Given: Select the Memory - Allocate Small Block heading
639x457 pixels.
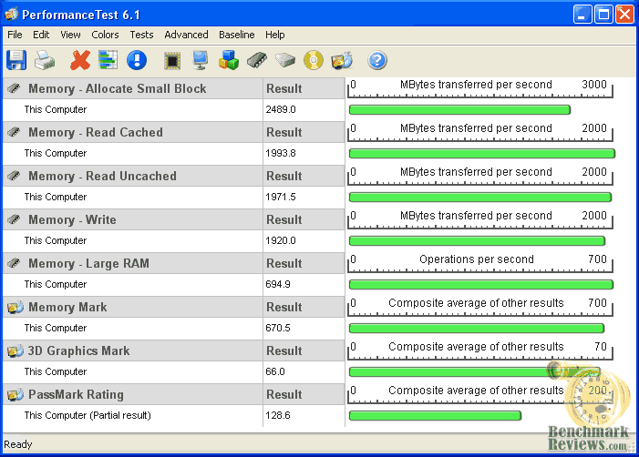Looking at the screenshot, I should tap(118, 88).
